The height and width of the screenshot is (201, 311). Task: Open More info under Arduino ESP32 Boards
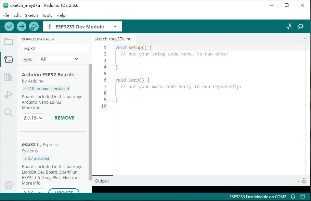point(31,108)
